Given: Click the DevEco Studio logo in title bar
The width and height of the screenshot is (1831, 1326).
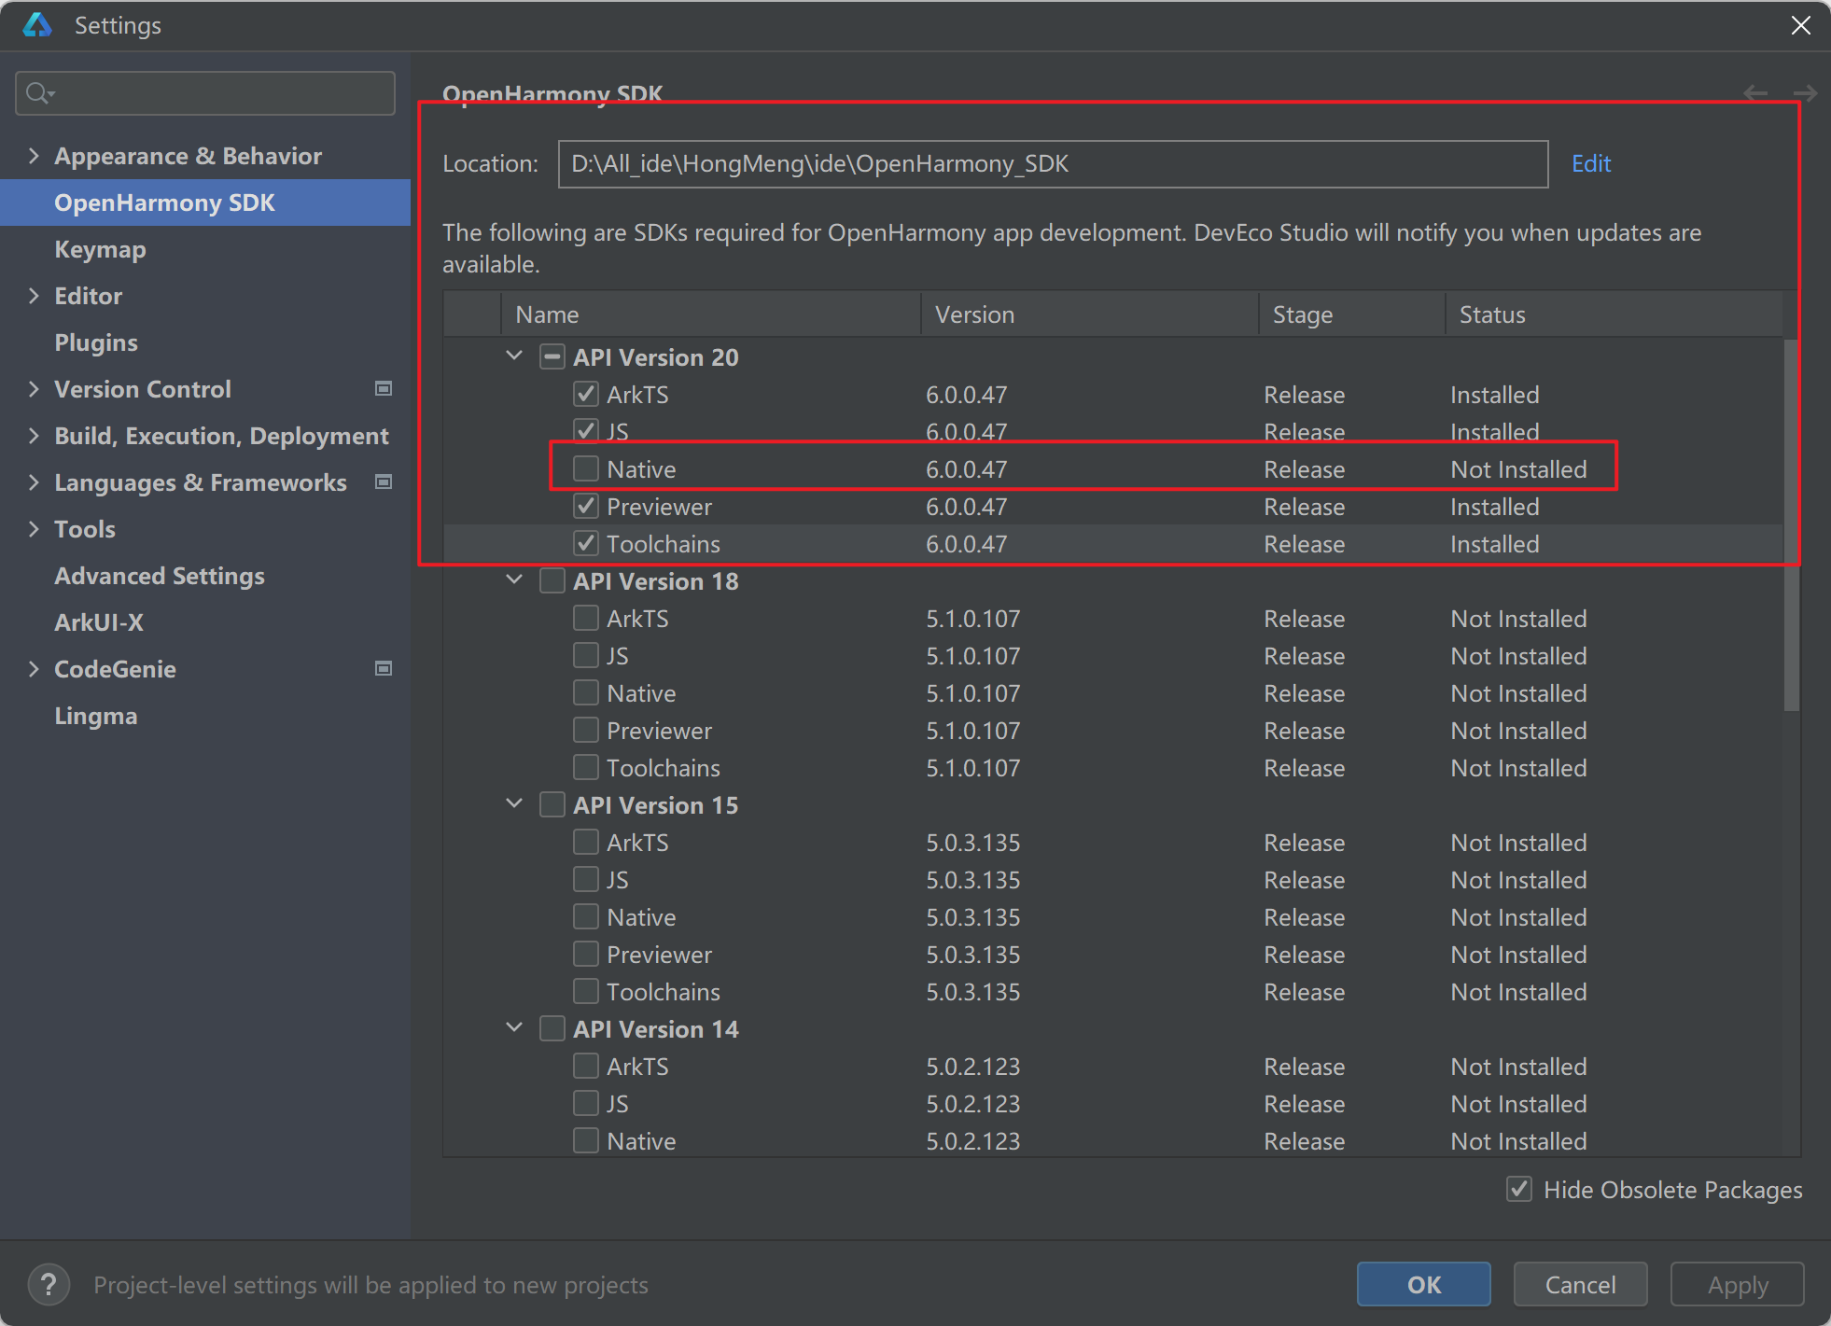Looking at the screenshot, I should click(x=37, y=25).
